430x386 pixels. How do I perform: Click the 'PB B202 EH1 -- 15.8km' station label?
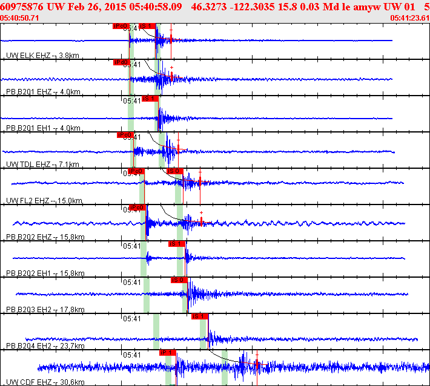[45, 273]
